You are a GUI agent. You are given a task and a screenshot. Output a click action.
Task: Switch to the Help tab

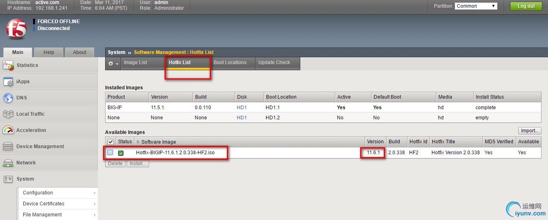click(x=49, y=52)
